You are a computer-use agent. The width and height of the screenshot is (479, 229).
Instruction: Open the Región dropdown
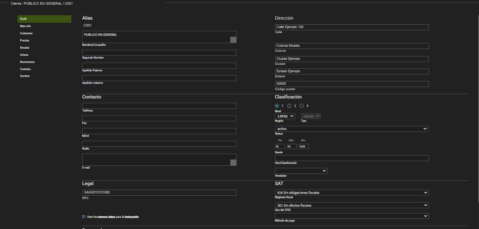click(285, 116)
